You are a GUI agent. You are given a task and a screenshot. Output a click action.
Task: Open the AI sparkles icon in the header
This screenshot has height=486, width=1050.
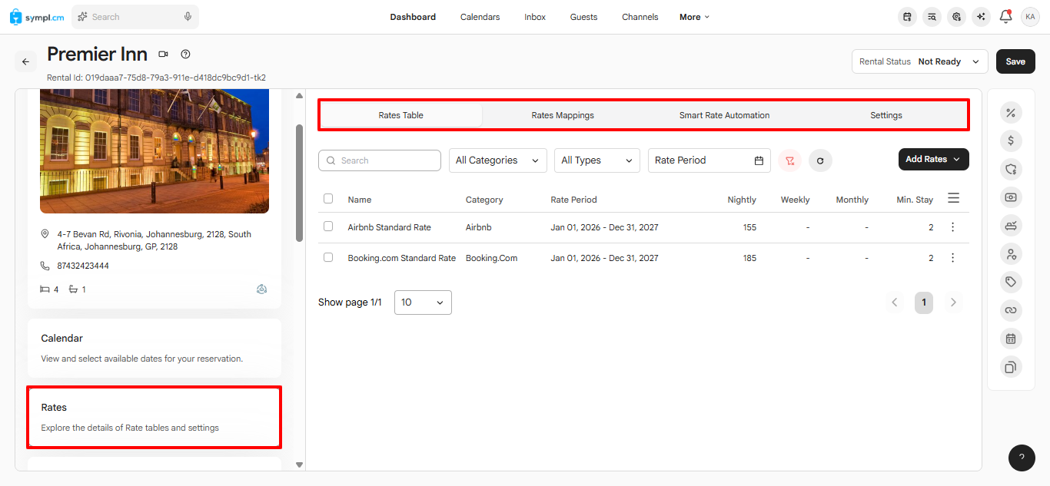(x=980, y=17)
